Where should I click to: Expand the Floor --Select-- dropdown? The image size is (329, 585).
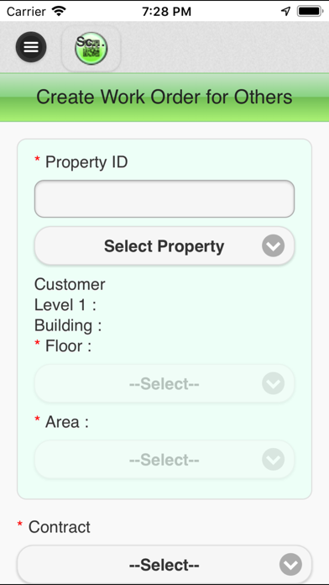pos(164,383)
